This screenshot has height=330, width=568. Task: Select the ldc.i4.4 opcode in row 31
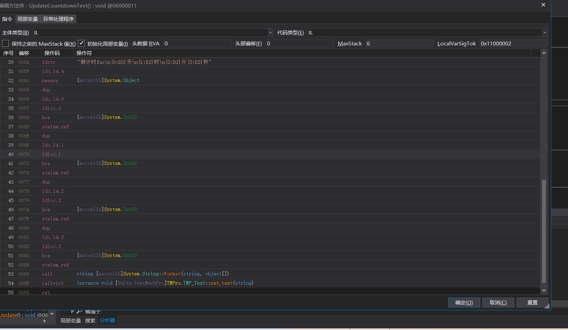click(x=53, y=71)
